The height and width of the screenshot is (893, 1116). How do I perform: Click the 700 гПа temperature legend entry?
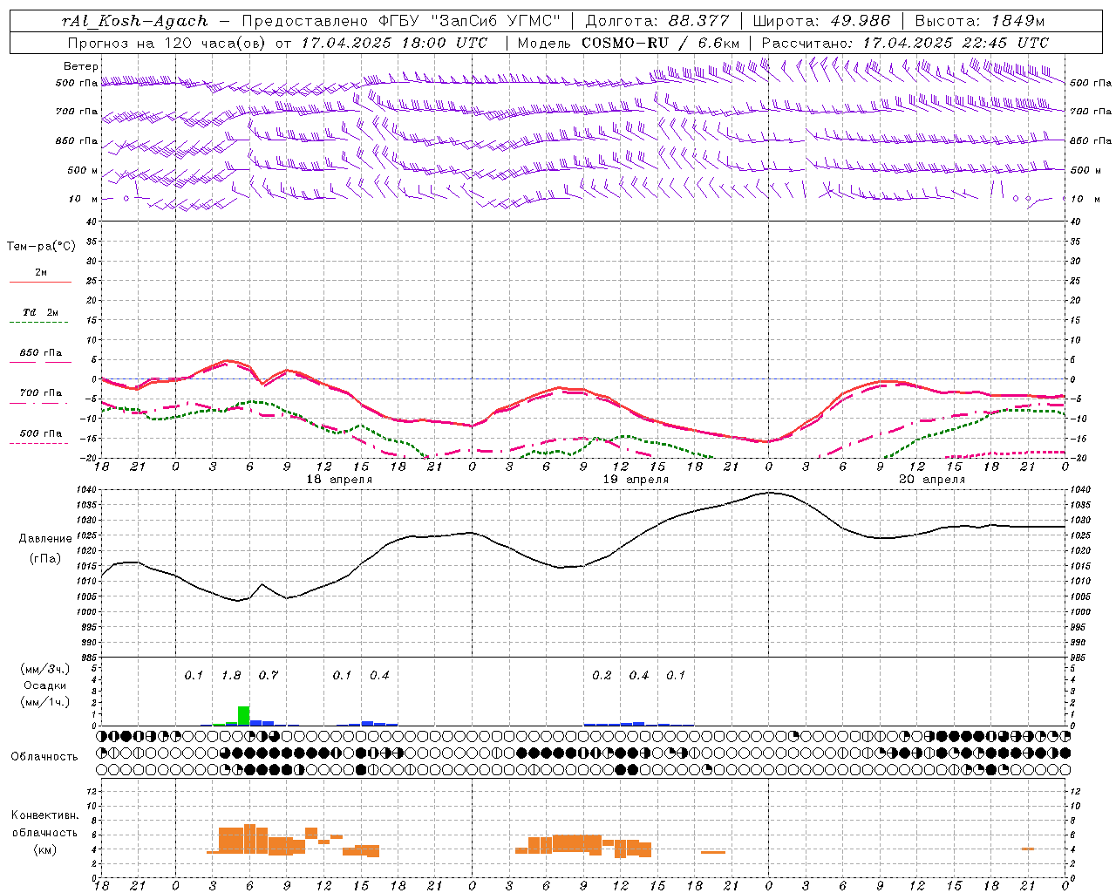pos(41,393)
